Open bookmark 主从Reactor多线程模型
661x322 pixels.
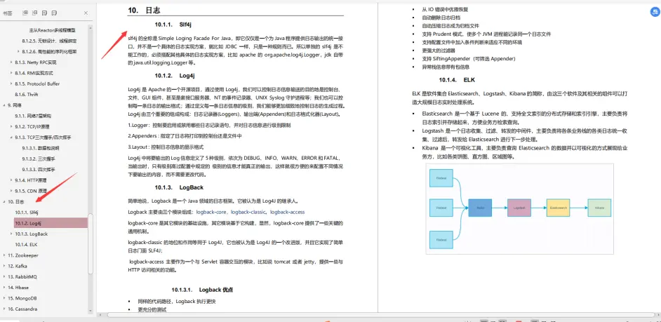click(52, 30)
